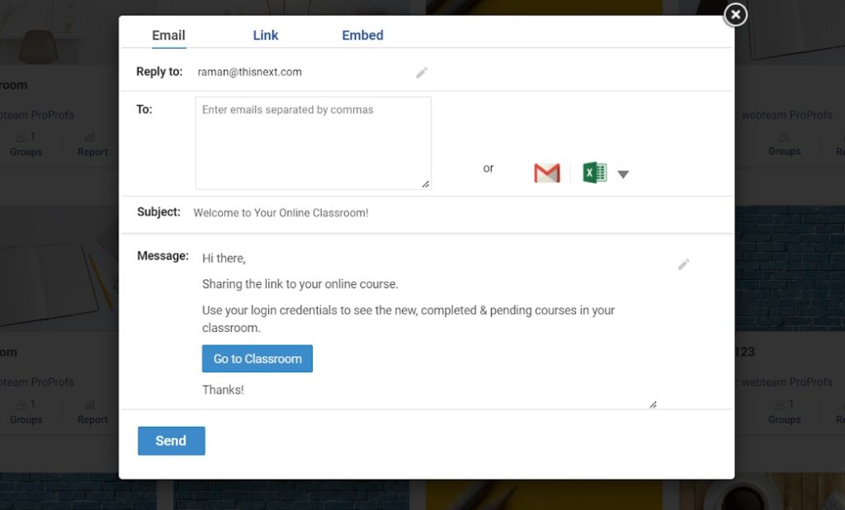Switch to the Email tab
This screenshot has width=845, height=510.
(x=168, y=35)
